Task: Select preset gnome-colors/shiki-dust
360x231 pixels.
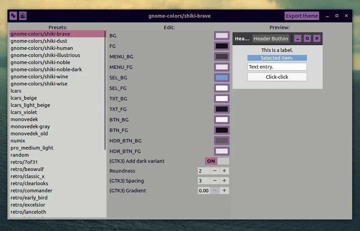Action: pos(57,41)
